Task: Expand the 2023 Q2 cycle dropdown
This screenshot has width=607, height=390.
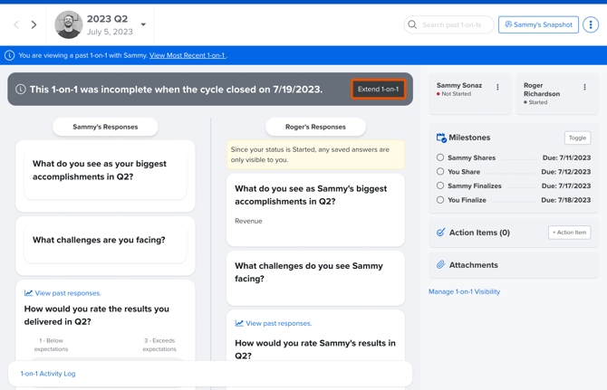Action: pyautogui.click(x=143, y=25)
